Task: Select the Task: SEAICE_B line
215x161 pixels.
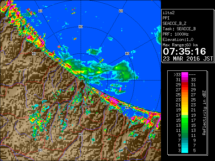Action: click(x=179, y=29)
